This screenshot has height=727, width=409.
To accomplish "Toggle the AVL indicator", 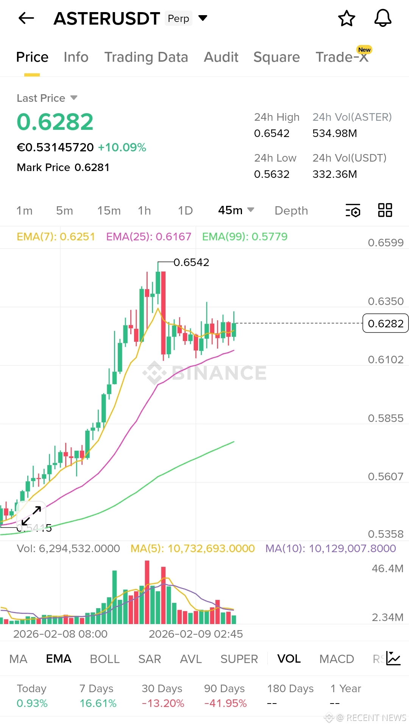I will tap(191, 659).
